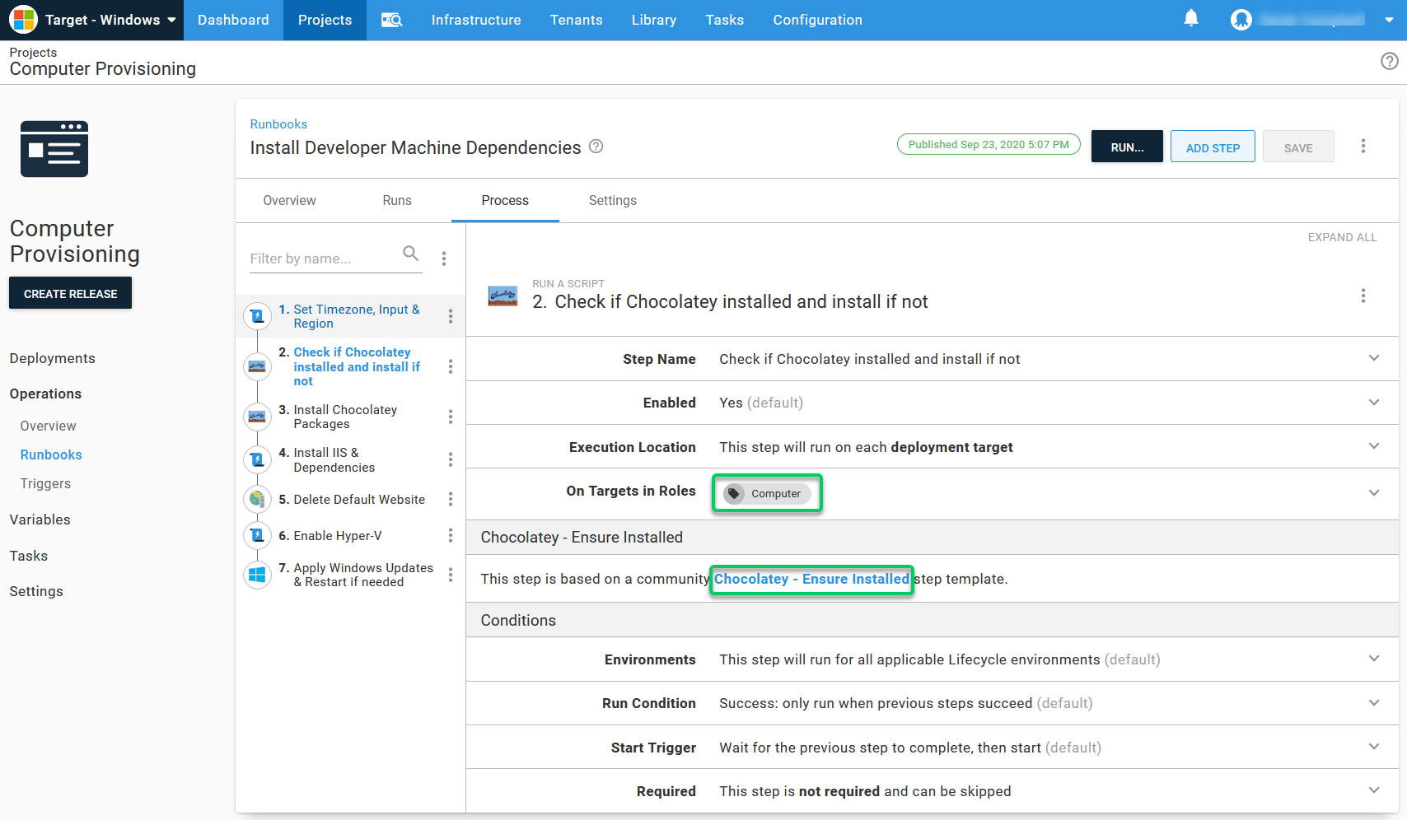
Task: Expand the Execution Location section
Action: [x=1373, y=446]
